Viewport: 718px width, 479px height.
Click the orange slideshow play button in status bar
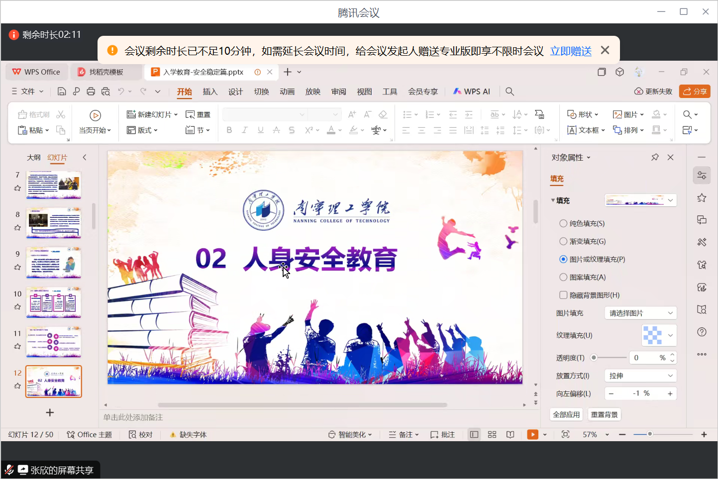[x=532, y=434]
